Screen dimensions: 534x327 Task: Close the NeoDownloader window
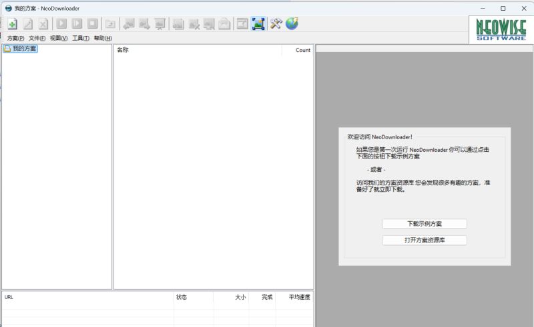tap(524, 8)
